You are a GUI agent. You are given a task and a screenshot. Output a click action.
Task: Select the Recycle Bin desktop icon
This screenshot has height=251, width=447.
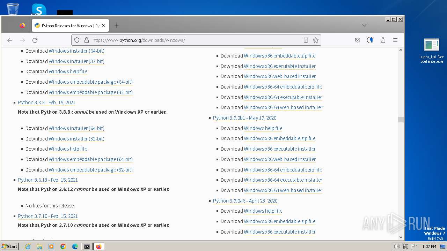[x=13, y=9]
